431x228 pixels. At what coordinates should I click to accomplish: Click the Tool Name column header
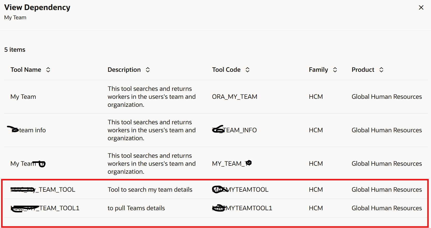coord(26,70)
